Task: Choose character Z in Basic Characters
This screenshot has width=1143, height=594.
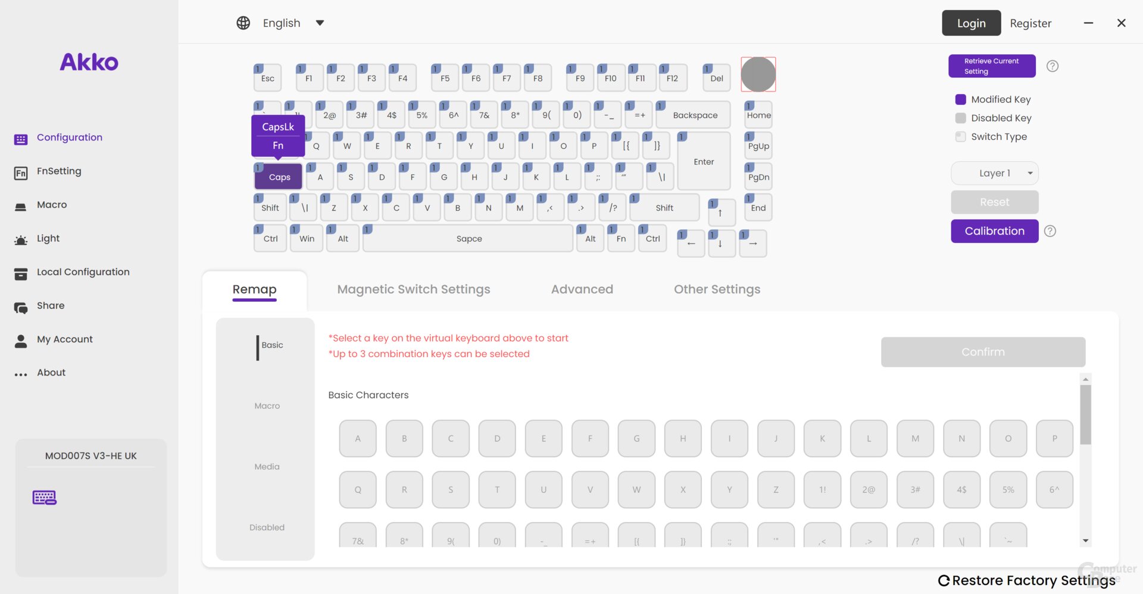Action: (x=776, y=490)
